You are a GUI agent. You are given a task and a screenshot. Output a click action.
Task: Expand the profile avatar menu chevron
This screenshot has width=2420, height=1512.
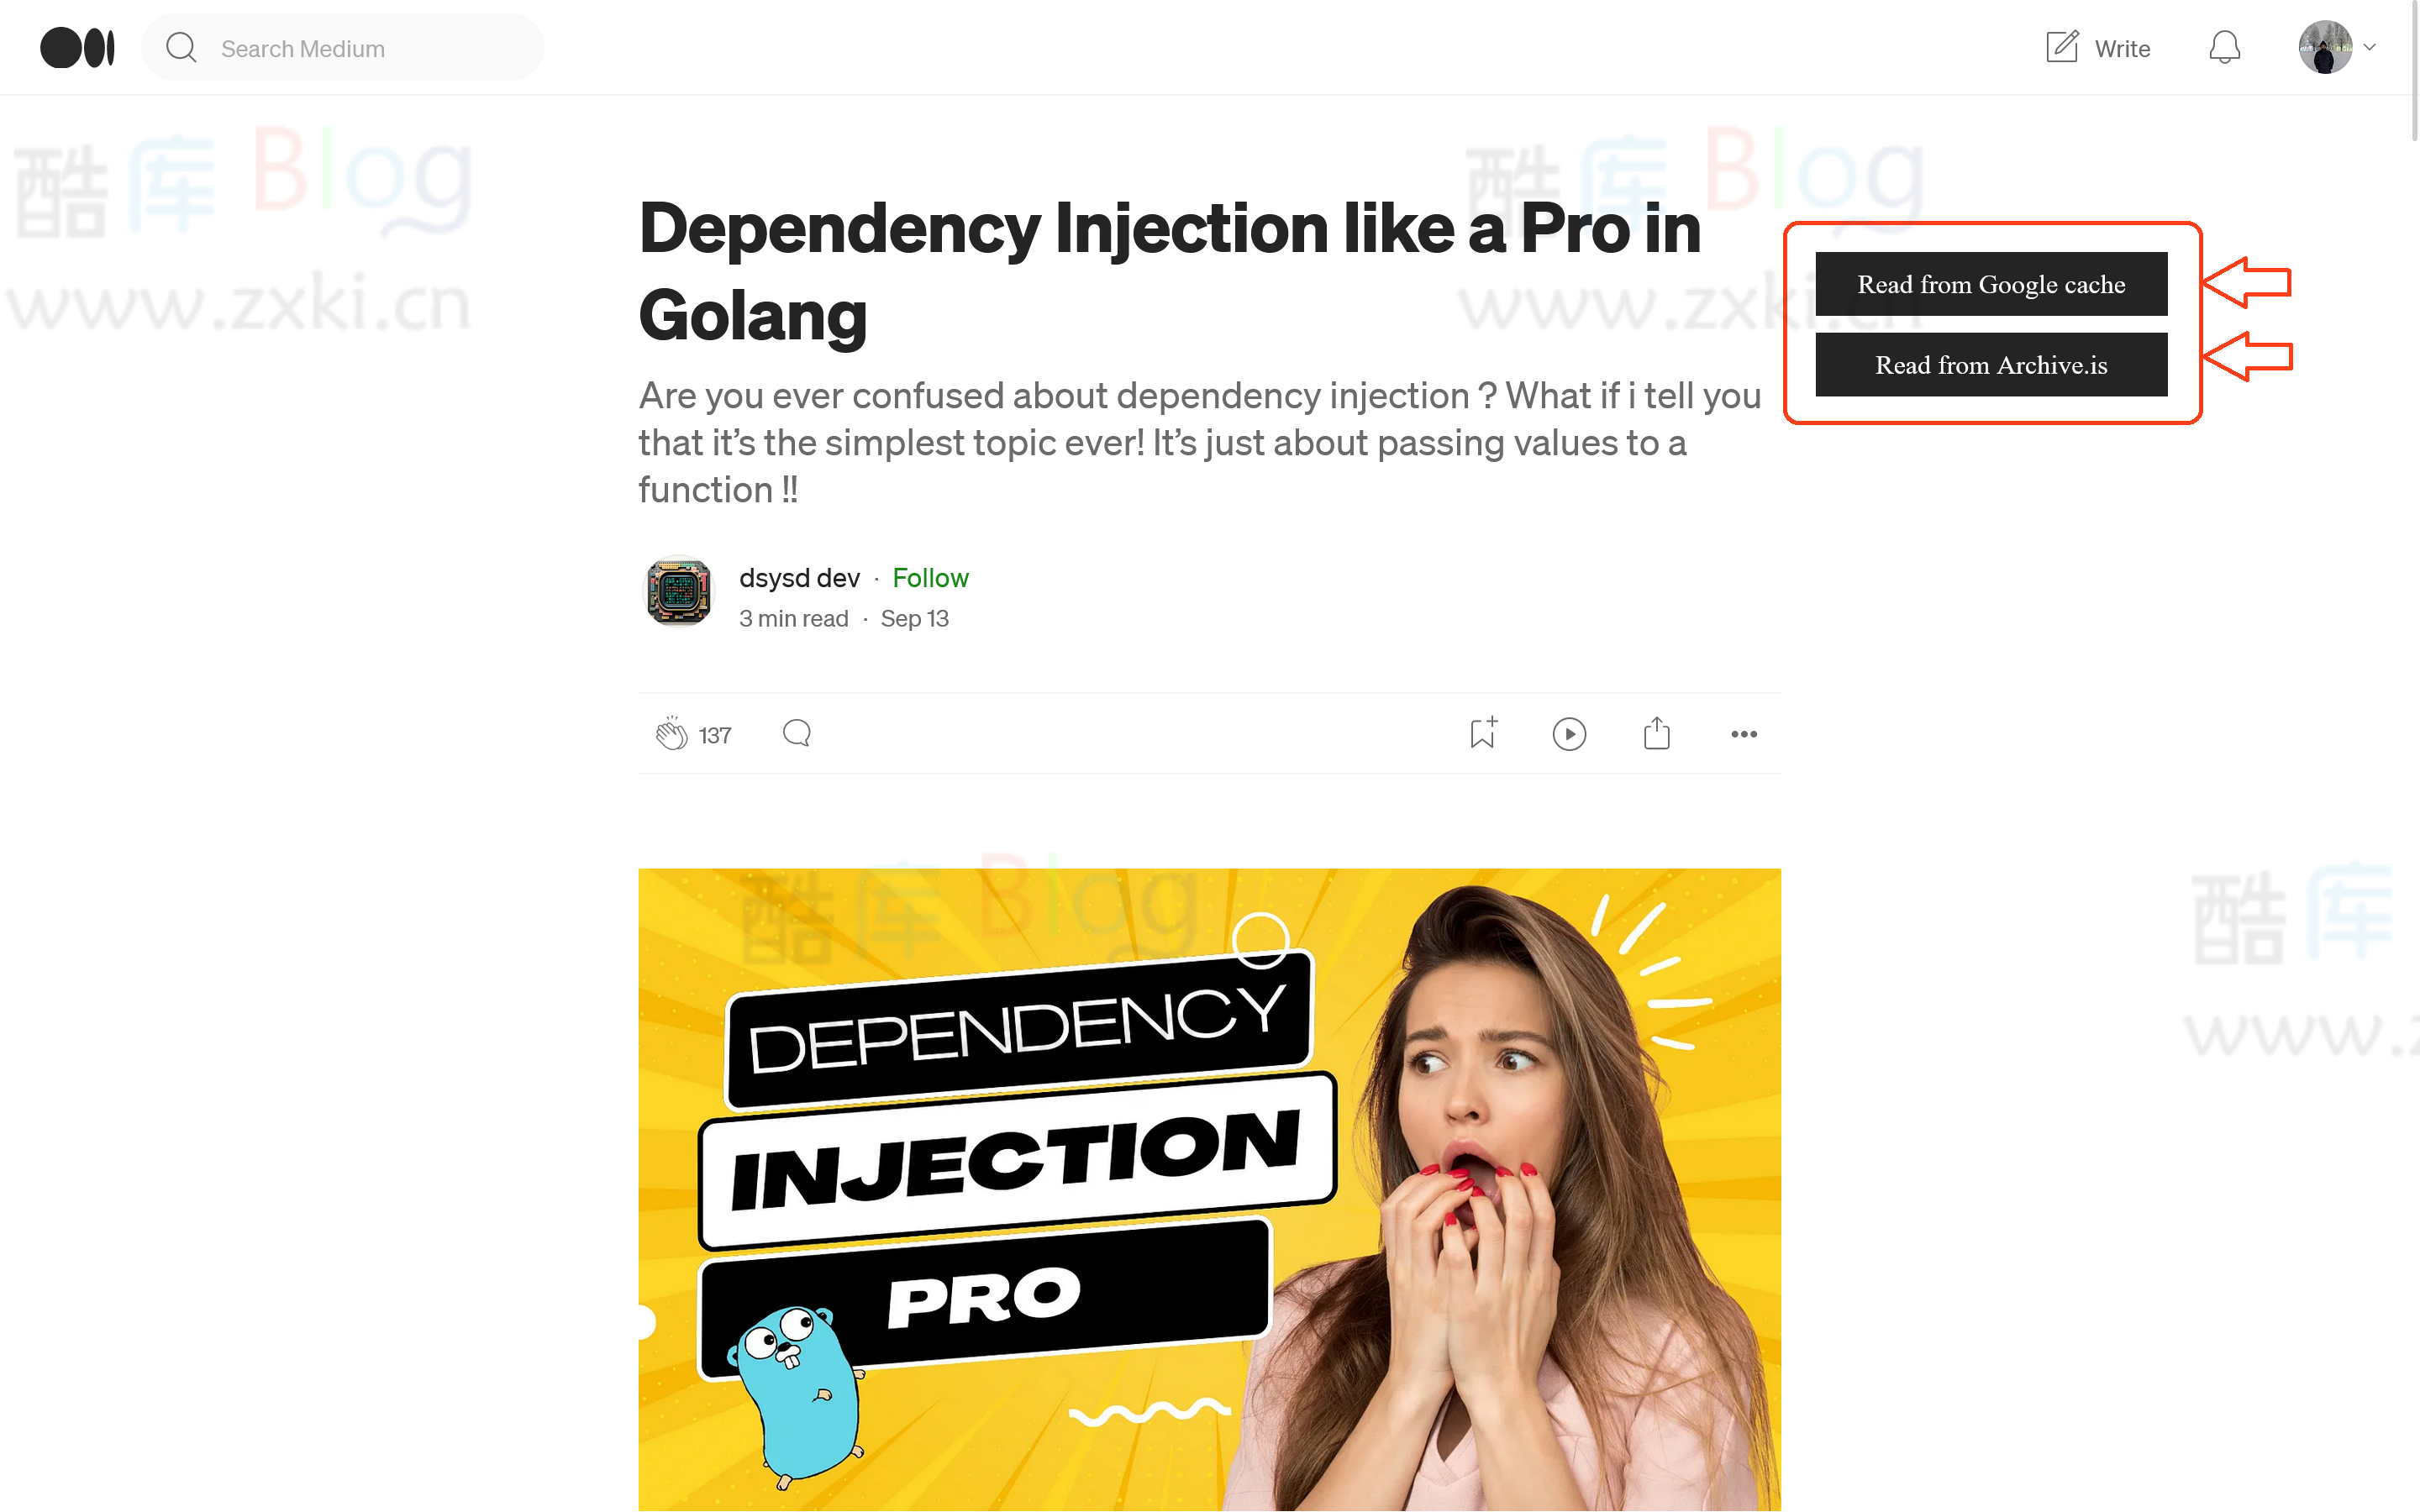pyautogui.click(x=2369, y=47)
